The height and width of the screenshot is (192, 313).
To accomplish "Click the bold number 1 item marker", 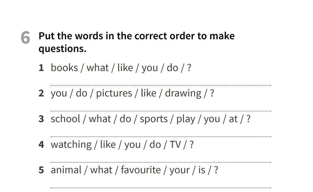I will coord(41,68).
